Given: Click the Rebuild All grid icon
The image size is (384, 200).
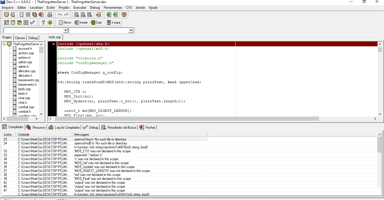Looking at the screenshot, I should pyautogui.click(x=26, y=22).
